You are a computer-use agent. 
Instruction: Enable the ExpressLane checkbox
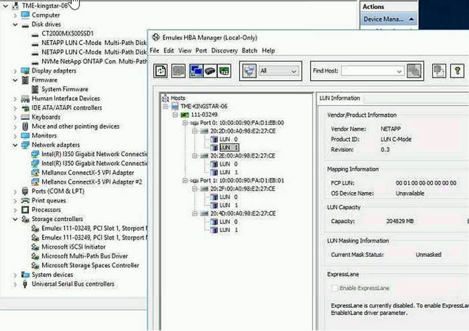coord(334,288)
